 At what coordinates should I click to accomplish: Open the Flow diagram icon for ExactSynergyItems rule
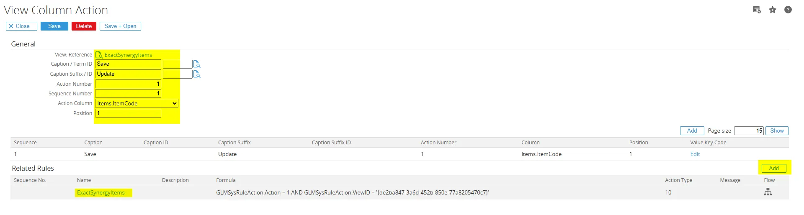(768, 192)
